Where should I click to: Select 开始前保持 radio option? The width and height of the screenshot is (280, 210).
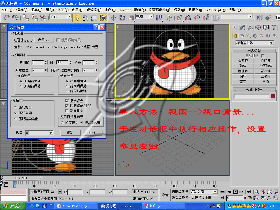coord(21,86)
